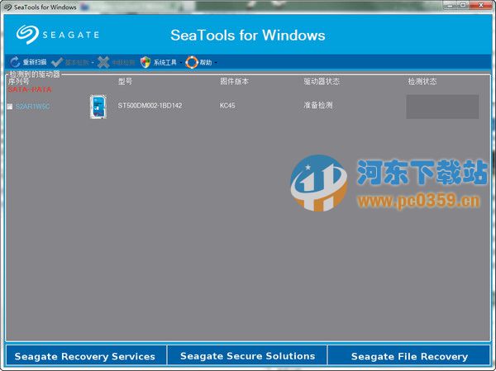Click the 重新扫描 toolbar label
496x371 pixels.
point(35,62)
